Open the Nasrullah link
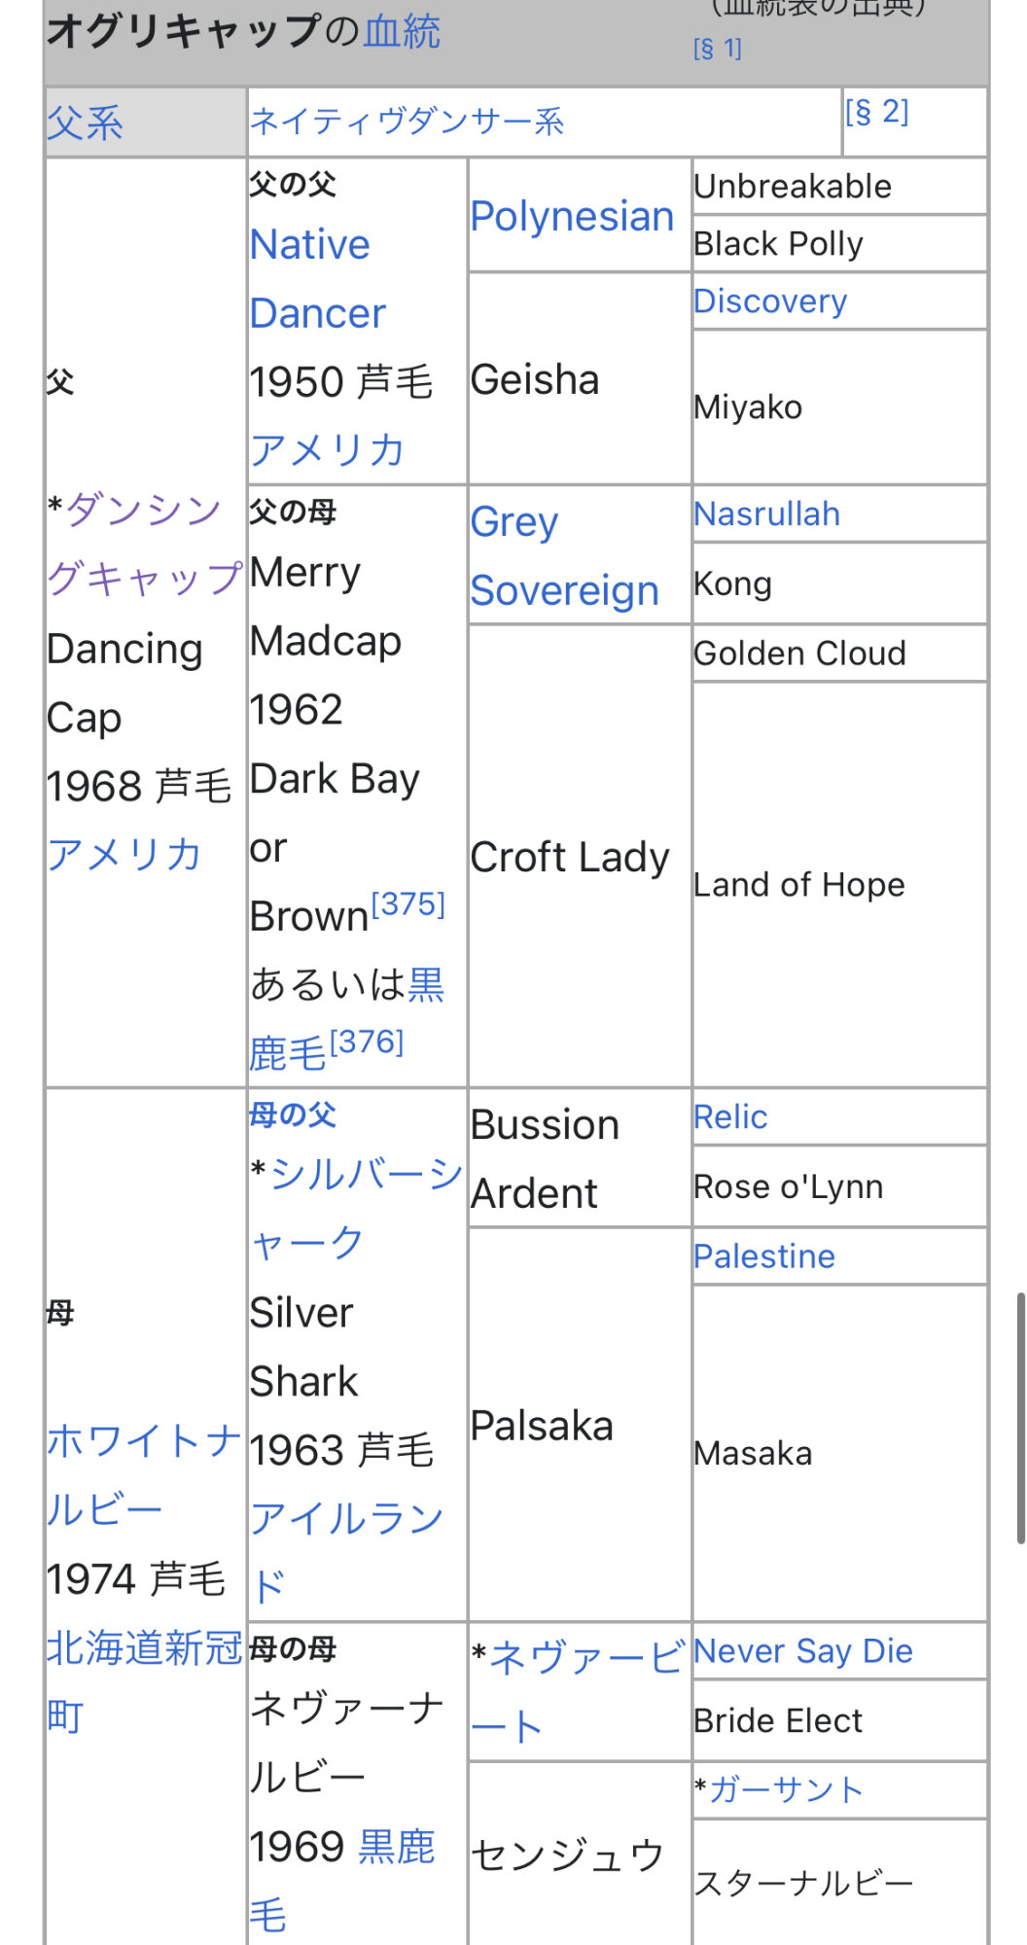This screenshot has width=1027, height=1945. pos(766,513)
